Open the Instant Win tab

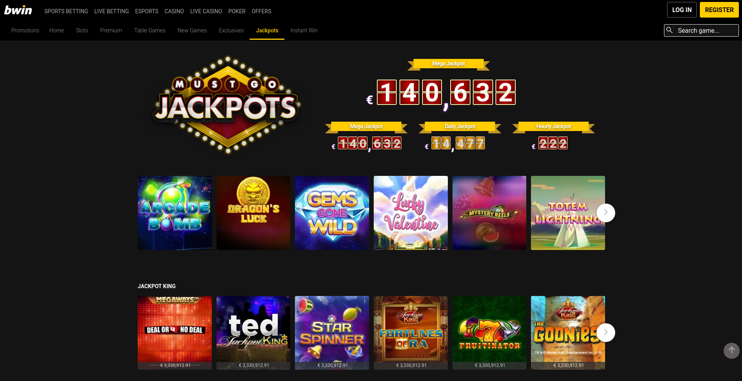tap(304, 30)
